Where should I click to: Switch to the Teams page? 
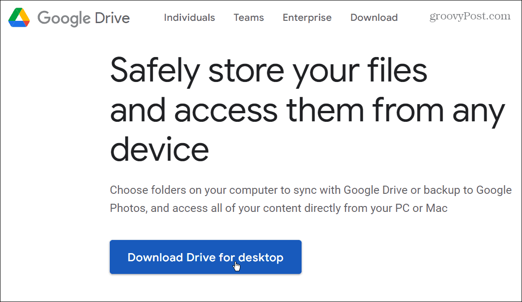click(x=249, y=18)
